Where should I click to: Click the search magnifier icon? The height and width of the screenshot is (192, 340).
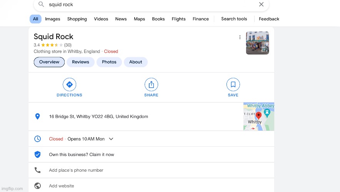coord(41,5)
